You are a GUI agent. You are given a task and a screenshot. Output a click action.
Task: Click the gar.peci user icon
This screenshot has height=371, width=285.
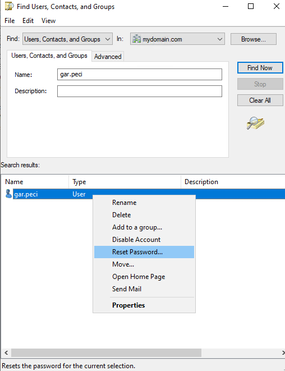click(x=8, y=194)
